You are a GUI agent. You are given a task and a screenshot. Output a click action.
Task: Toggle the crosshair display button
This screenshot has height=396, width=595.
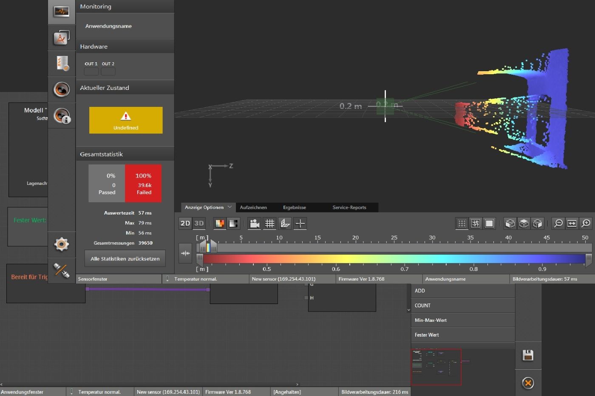[300, 223]
